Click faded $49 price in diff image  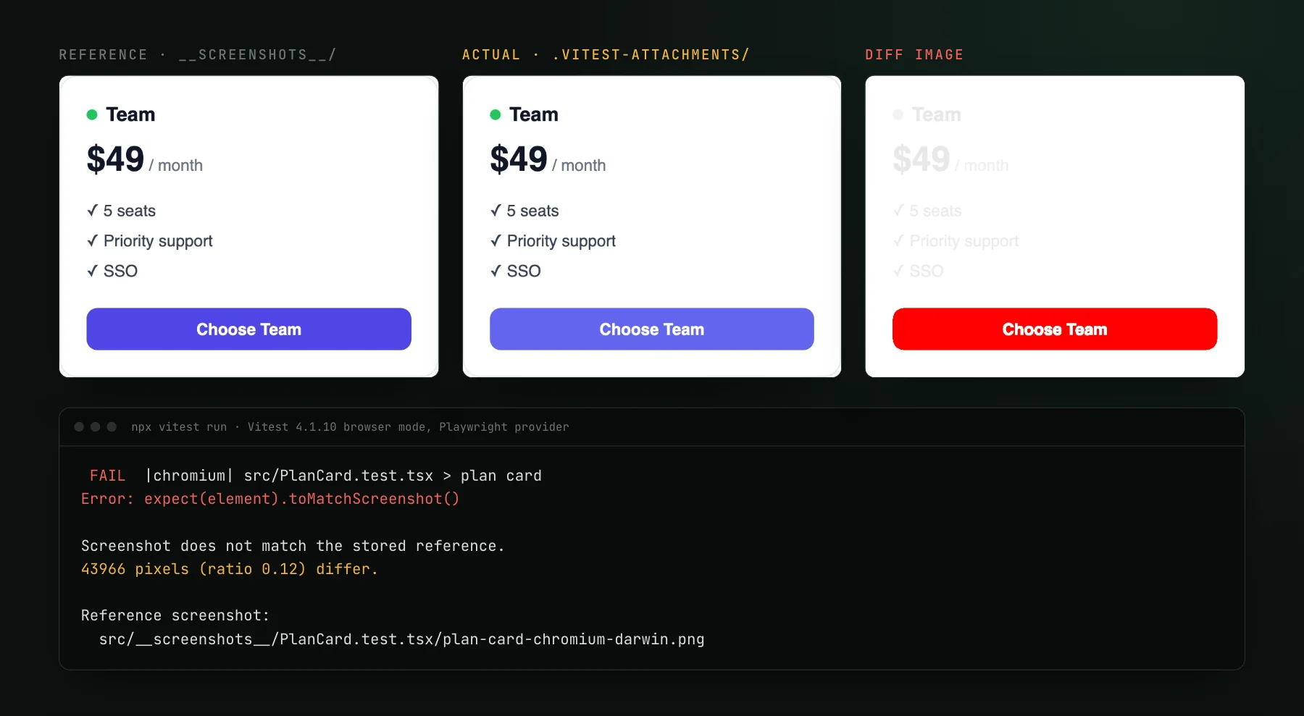[x=921, y=159]
